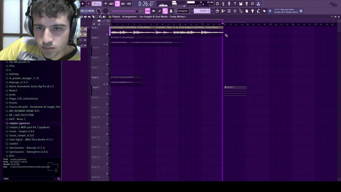Click the right arrow step edit button
Screen dimensions: 341x192
point(153,11)
